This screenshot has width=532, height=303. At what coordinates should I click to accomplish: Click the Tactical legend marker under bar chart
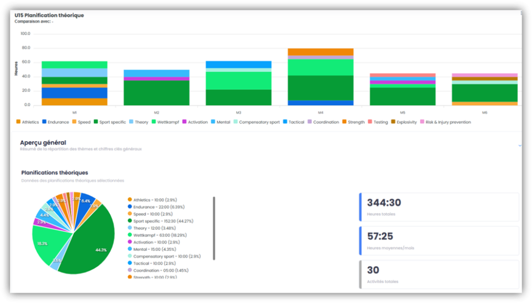284,122
